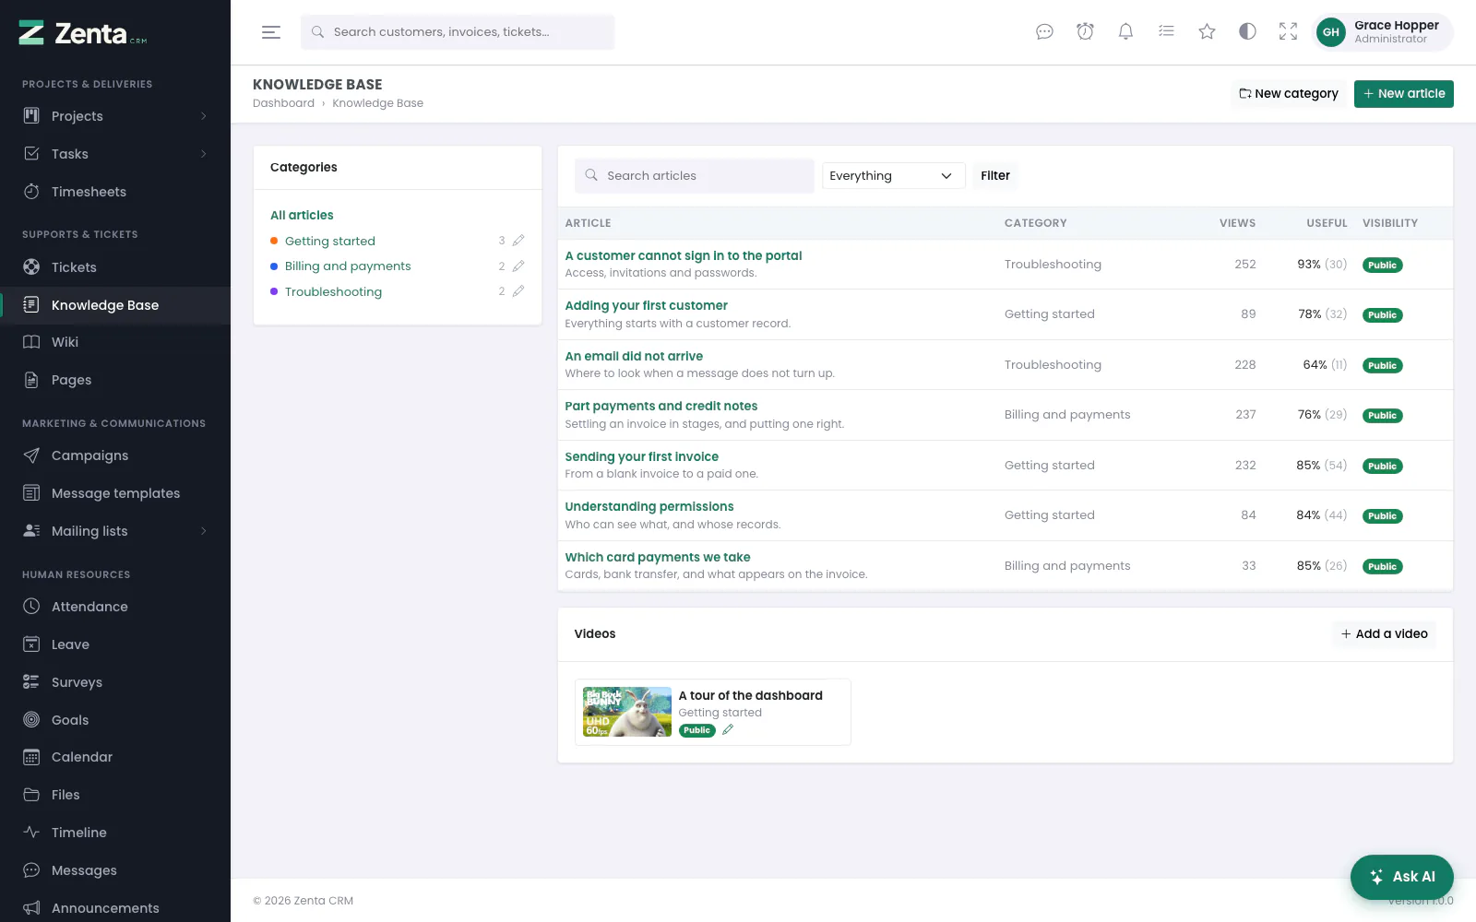The height and width of the screenshot is (922, 1476).
Task: Go to Dashboard breadcrumb link
Action: tap(283, 103)
